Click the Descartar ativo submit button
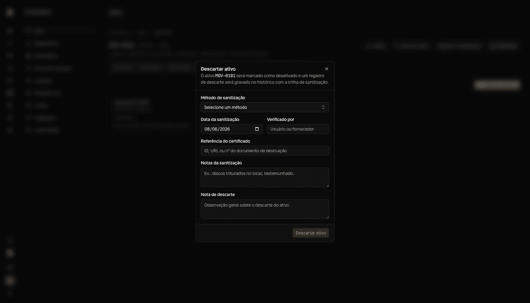 pos(310,233)
